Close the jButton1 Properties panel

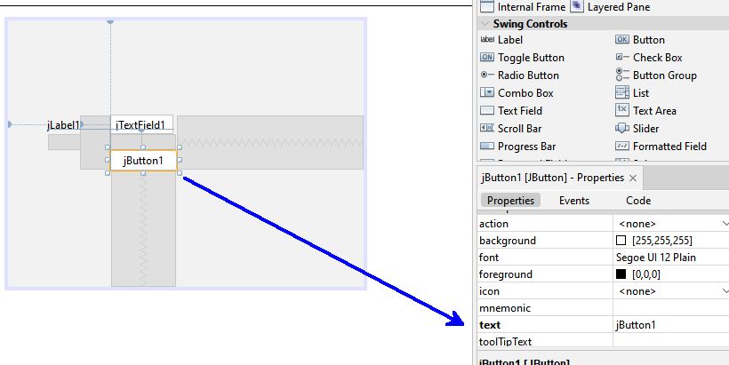633,178
